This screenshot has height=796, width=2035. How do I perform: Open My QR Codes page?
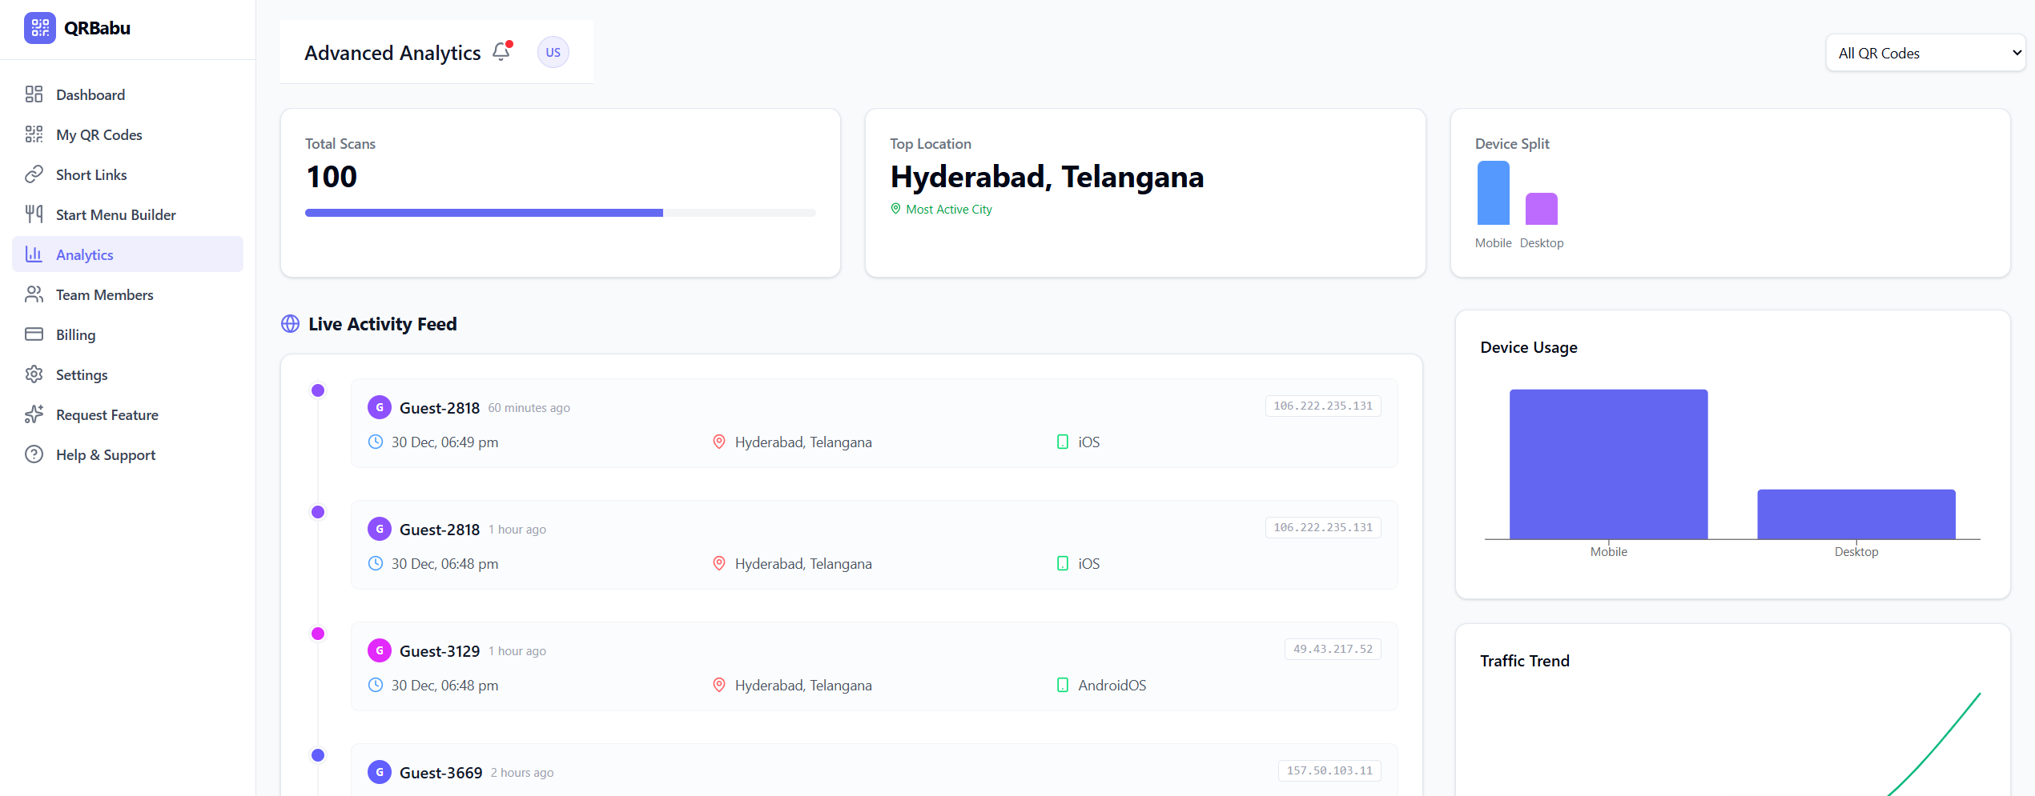coord(128,134)
